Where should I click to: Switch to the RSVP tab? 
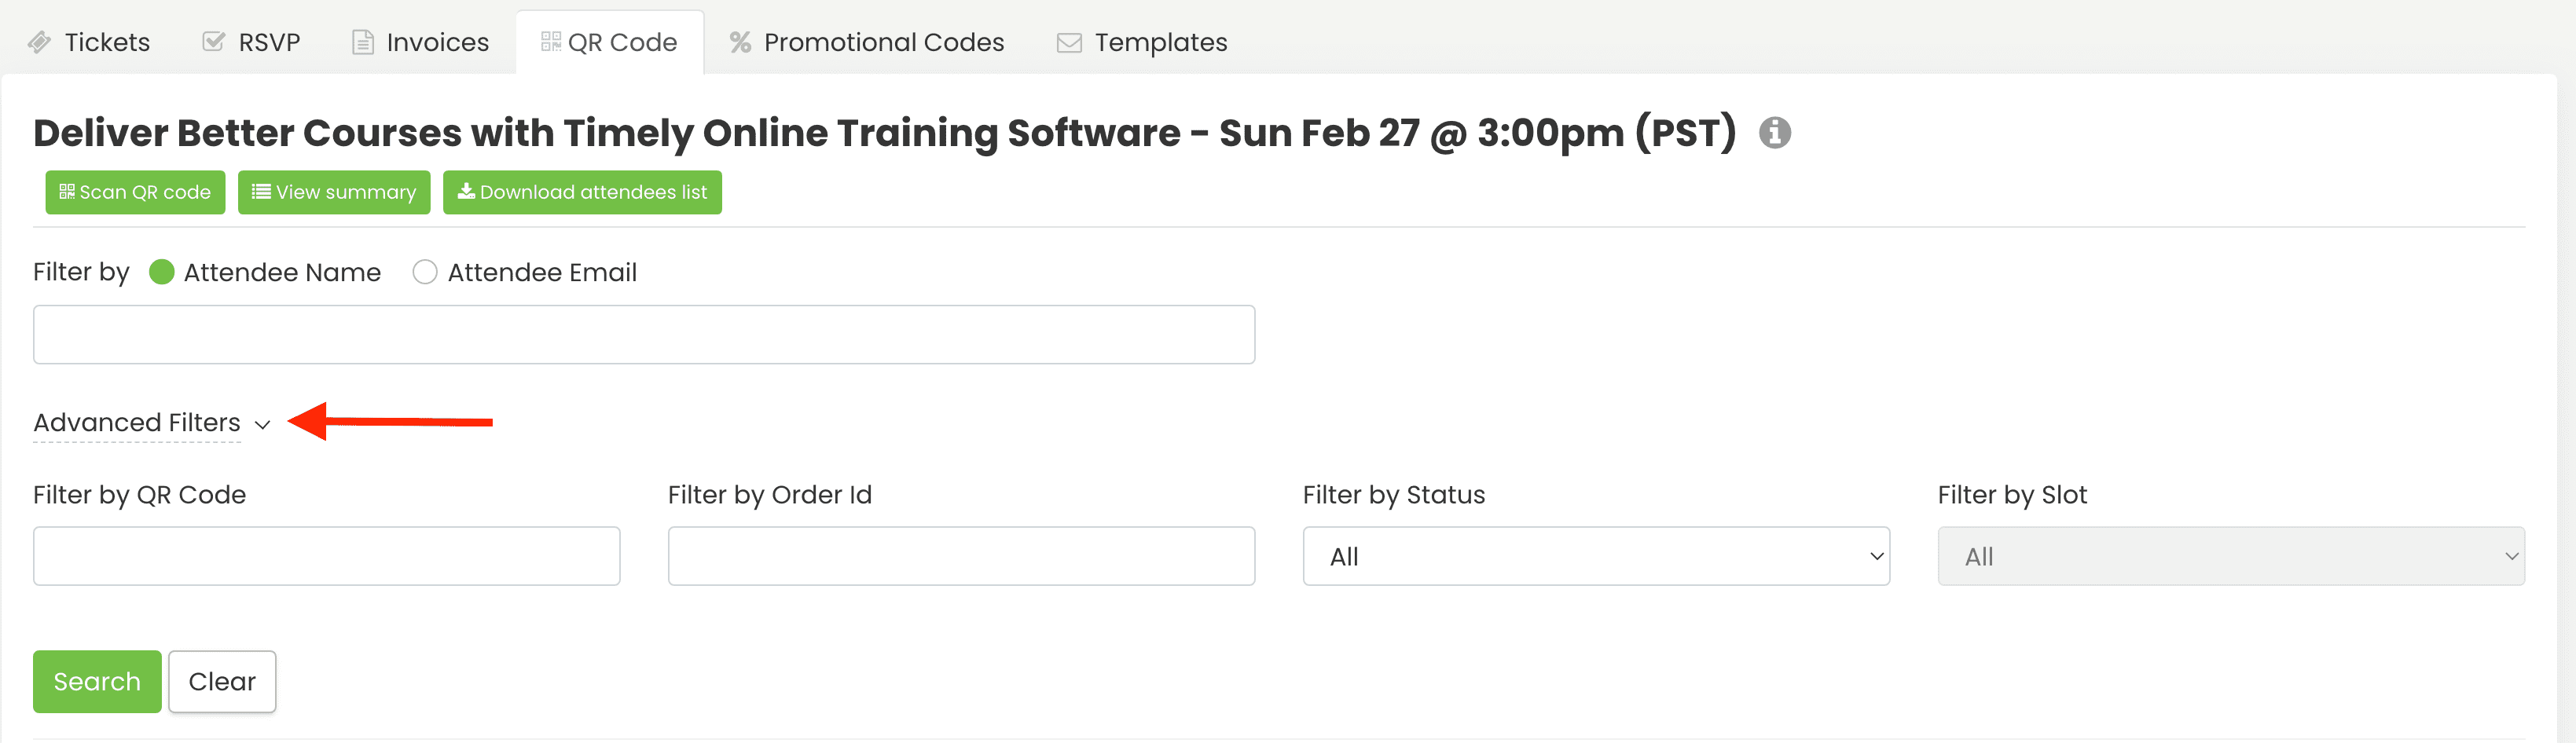point(251,42)
